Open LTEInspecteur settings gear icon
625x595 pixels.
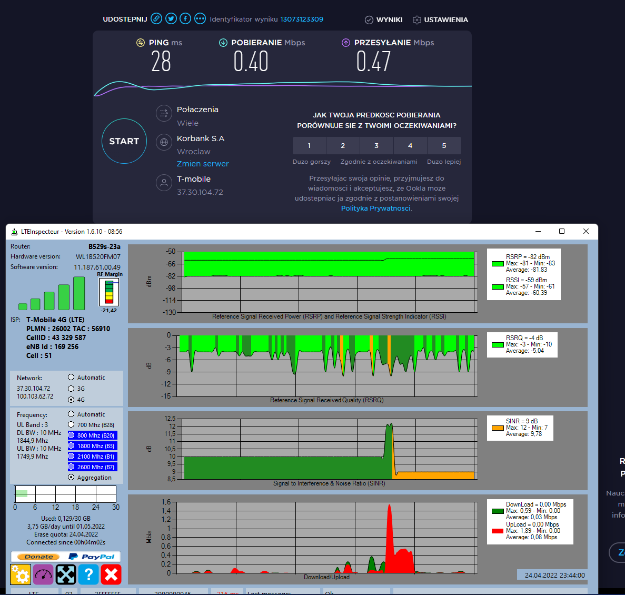[21, 574]
